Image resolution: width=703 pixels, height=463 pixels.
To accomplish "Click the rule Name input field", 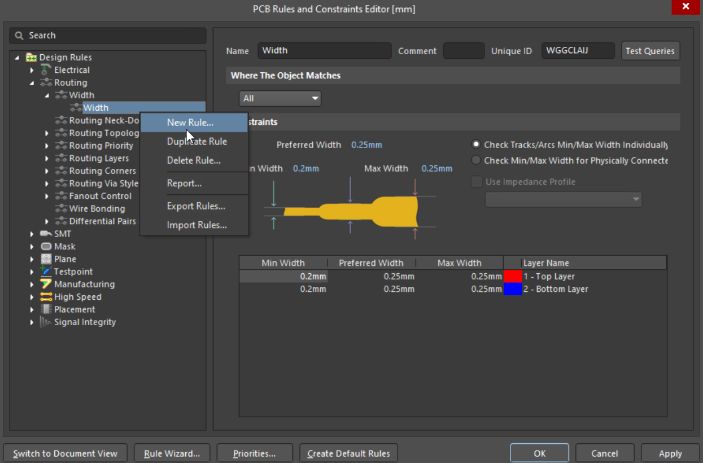I will point(324,51).
